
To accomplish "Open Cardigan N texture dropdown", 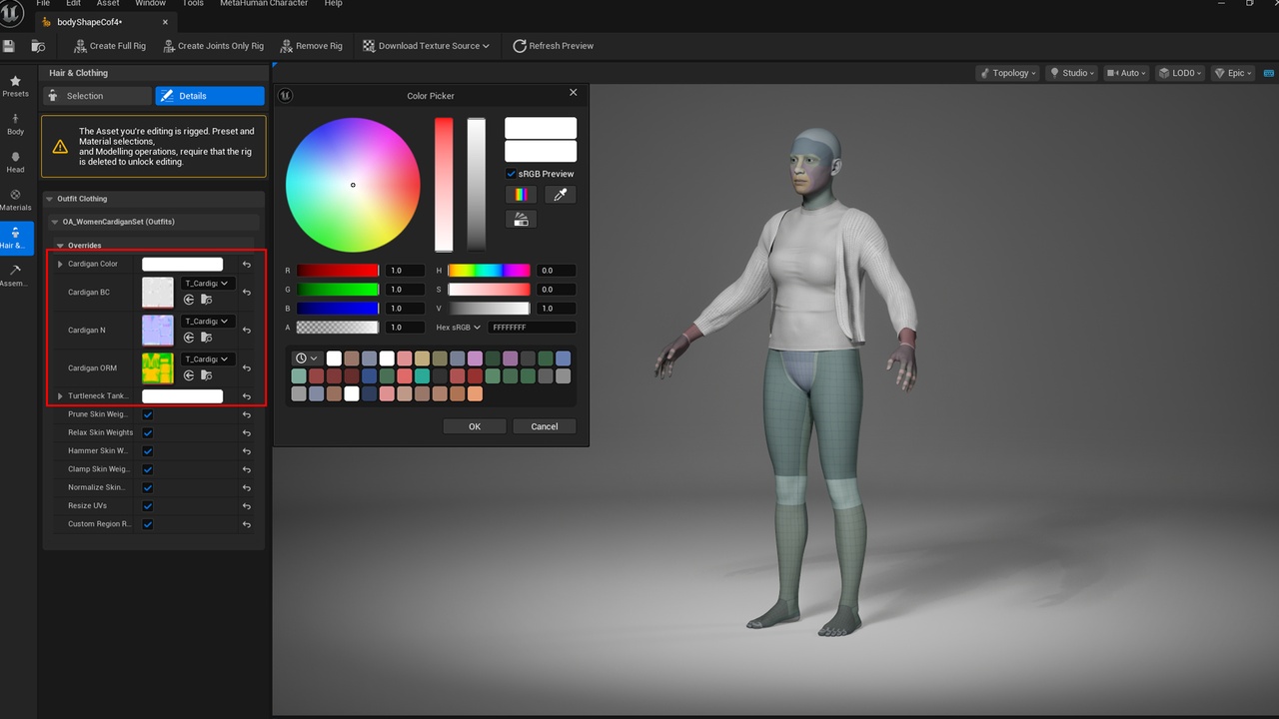I will [x=207, y=322].
